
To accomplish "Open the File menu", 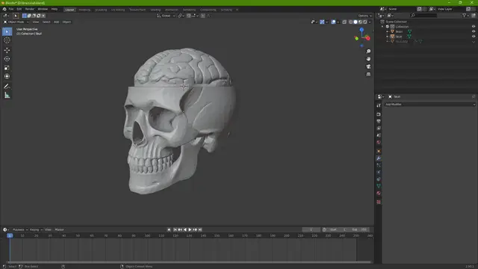I will [11, 9].
